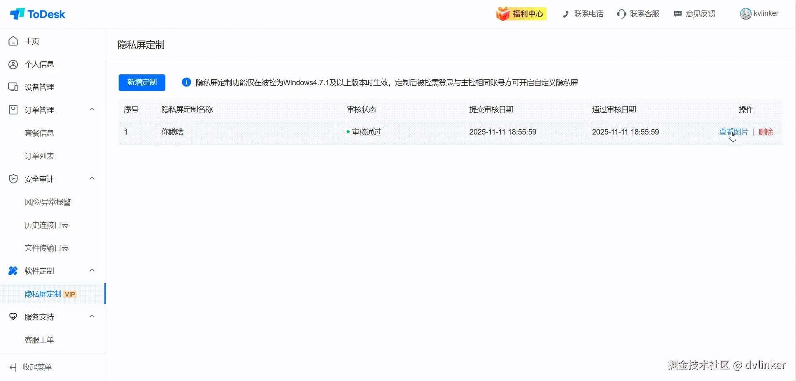Image resolution: width=796 pixels, height=381 pixels.
Task: Open 联系客服 headset icon
Action: tap(621, 14)
